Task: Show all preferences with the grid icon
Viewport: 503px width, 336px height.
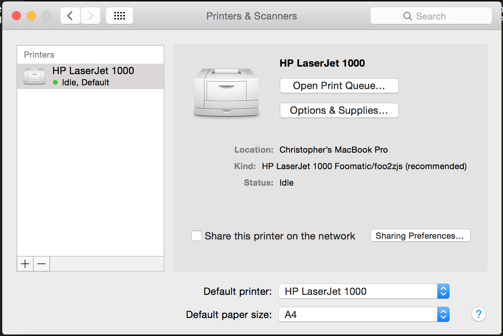Action: coord(120,16)
